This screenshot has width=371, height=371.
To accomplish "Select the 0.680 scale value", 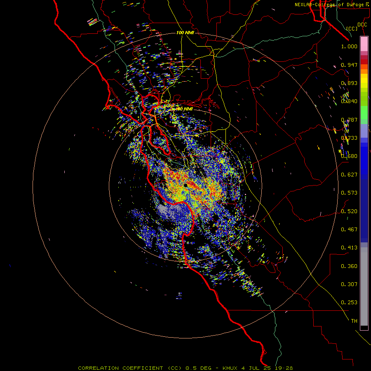I will point(349,156).
